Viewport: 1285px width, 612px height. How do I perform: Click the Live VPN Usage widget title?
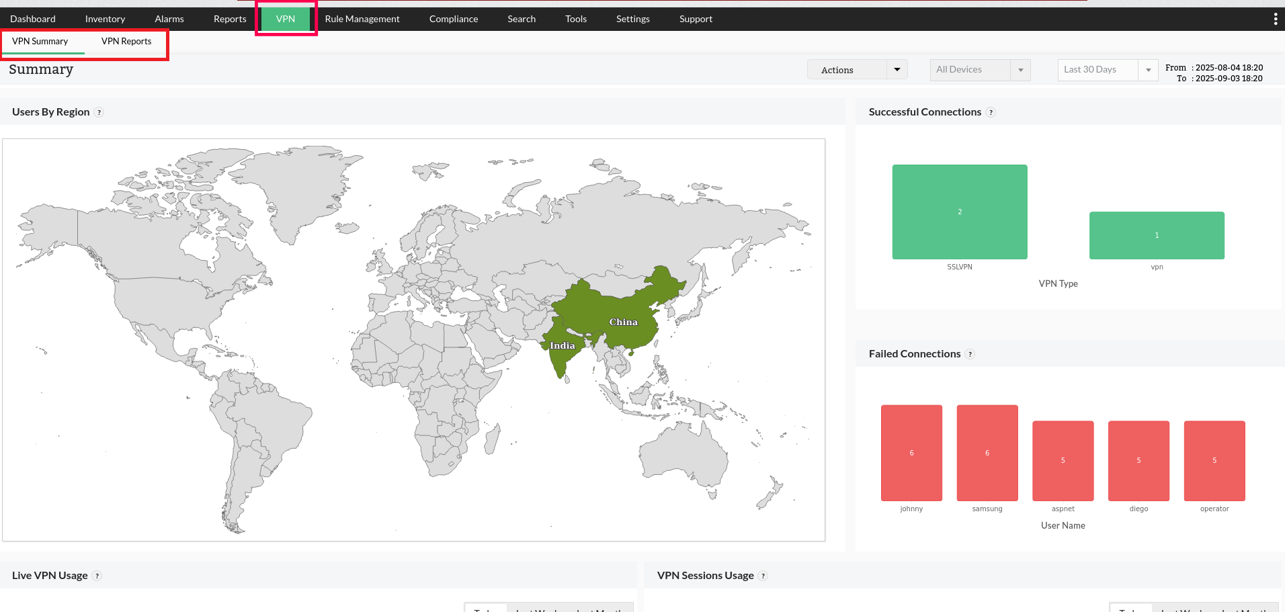pyautogui.click(x=50, y=576)
